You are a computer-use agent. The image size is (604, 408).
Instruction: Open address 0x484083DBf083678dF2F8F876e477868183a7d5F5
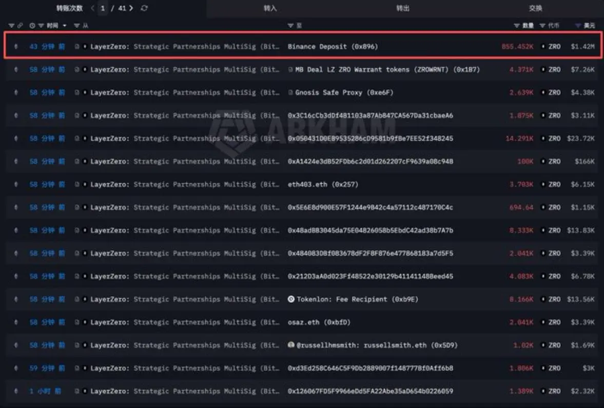(370, 254)
